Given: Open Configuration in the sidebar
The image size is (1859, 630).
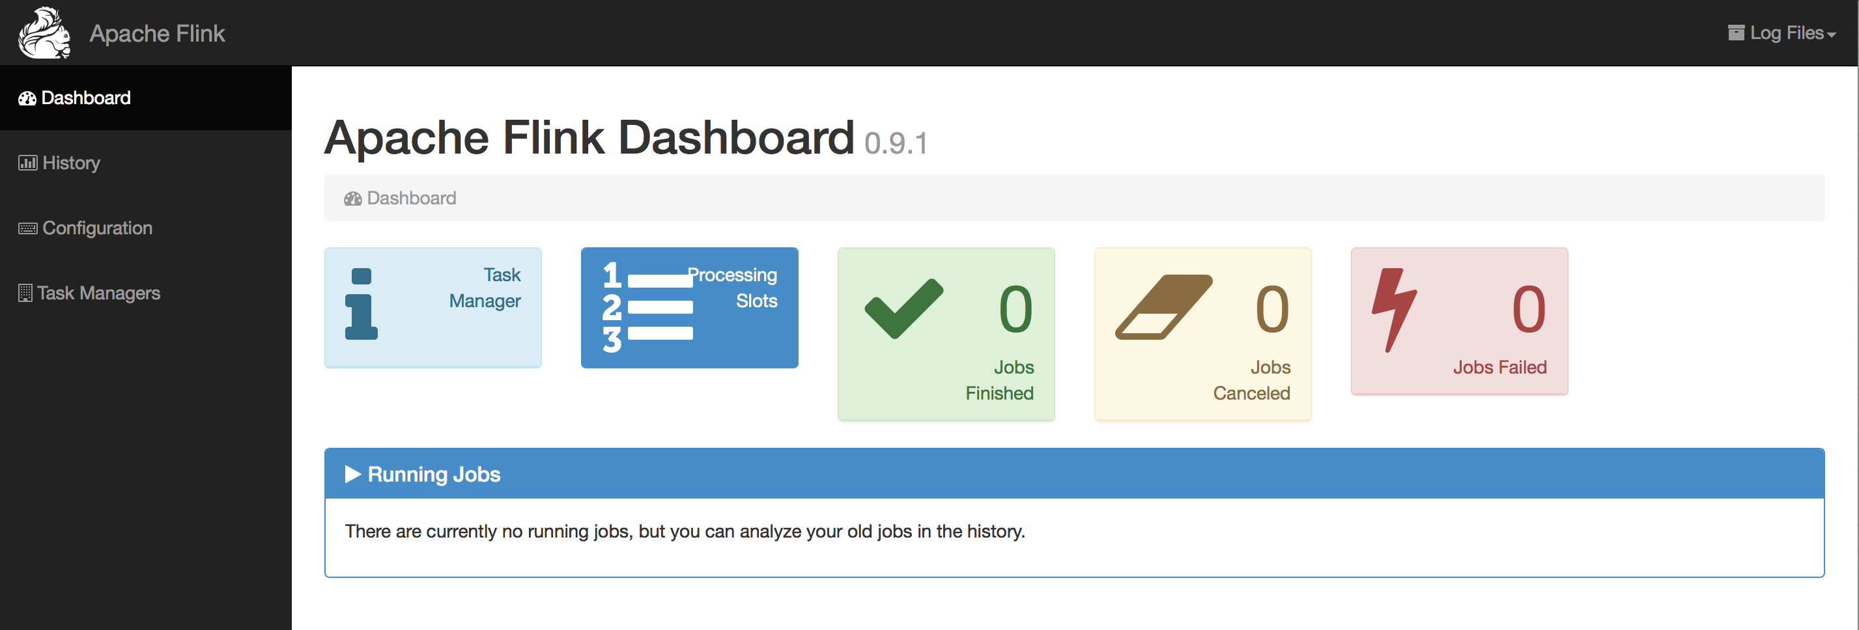Looking at the screenshot, I should tap(146, 228).
